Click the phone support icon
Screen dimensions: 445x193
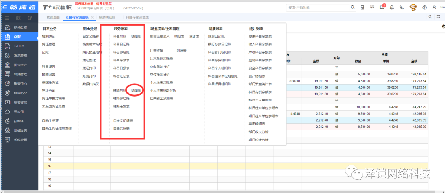(402, 7)
